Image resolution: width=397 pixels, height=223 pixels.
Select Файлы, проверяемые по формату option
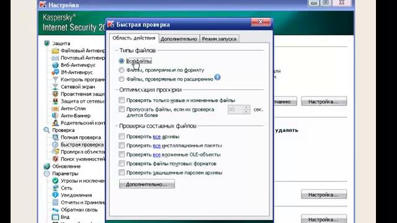click(x=122, y=70)
